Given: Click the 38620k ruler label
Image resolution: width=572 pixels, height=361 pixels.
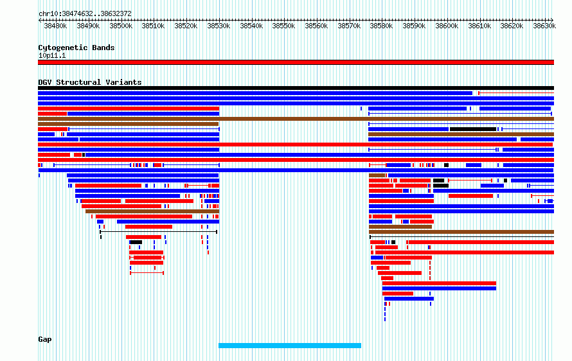Looking at the screenshot, I should pyautogui.click(x=512, y=26).
